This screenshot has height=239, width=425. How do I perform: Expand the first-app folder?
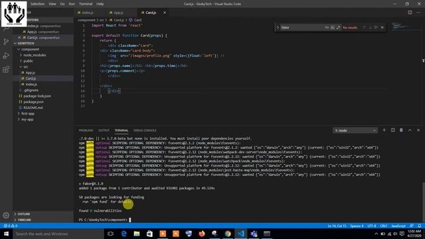43,114
